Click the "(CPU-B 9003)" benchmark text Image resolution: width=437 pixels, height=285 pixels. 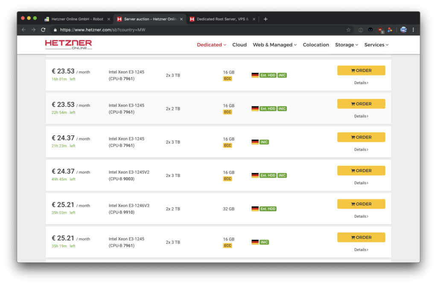pyautogui.click(x=122, y=178)
